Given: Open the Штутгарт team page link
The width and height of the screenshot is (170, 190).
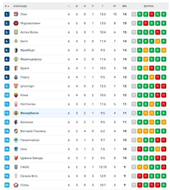Looking at the screenshot, I should (27, 86).
